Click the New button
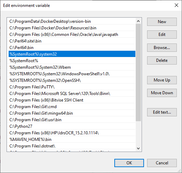 point(162,22)
